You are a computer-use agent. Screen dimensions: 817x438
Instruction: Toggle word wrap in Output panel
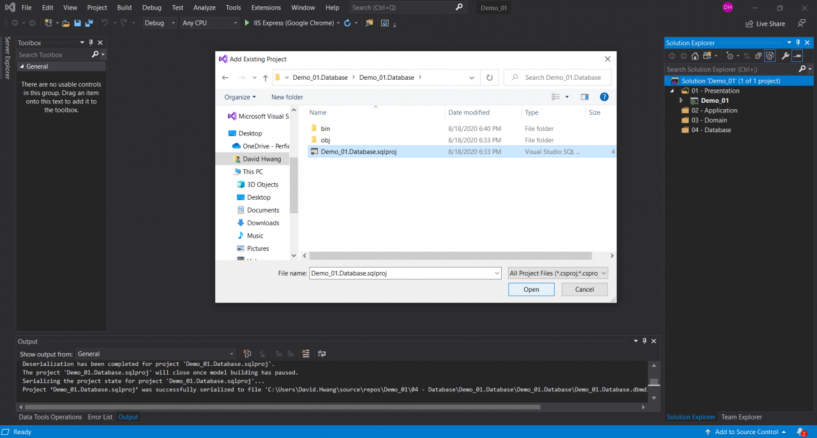(322, 354)
